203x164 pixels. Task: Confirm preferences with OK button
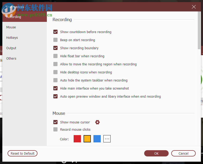click(156, 153)
